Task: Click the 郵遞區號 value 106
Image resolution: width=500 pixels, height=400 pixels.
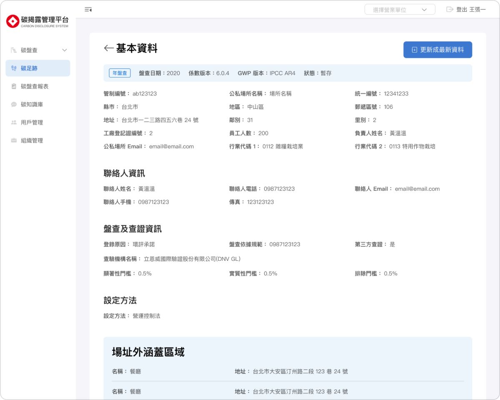Action: coord(388,107)
